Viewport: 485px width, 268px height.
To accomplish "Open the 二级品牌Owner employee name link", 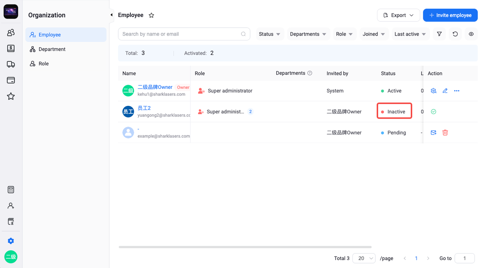I will tap(155, 87).
